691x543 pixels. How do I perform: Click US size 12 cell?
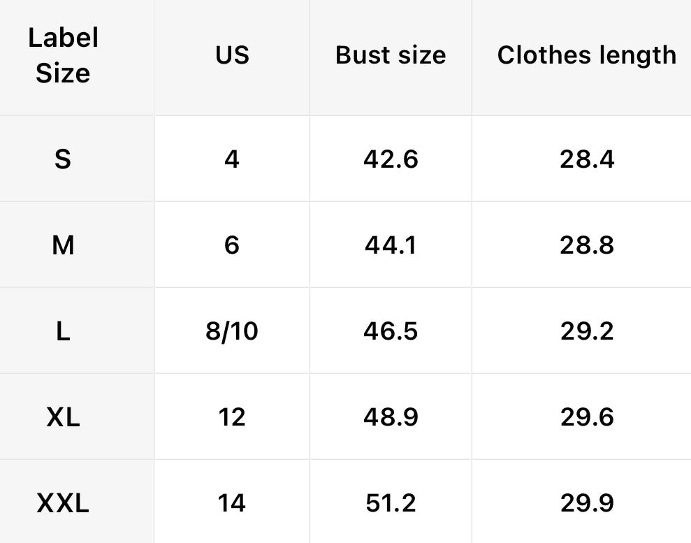coord(232,417)
